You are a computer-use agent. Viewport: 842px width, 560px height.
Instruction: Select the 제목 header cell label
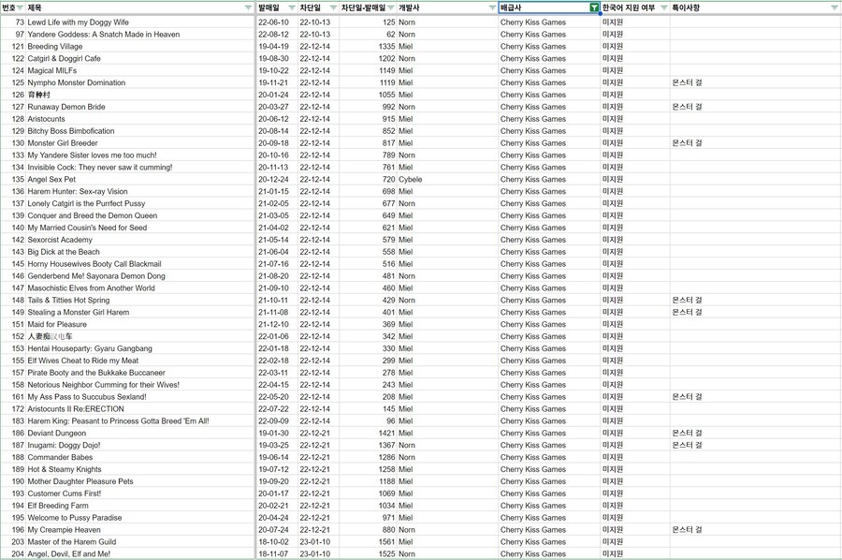point(35,7)
